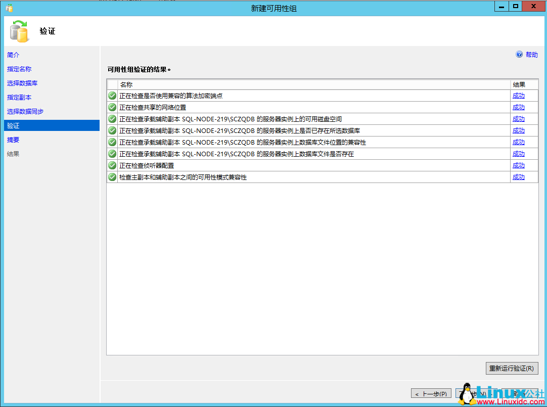This screenshot has width=547, height=407.
Task: Click the 上一步 button
Action: pos(431,393)
